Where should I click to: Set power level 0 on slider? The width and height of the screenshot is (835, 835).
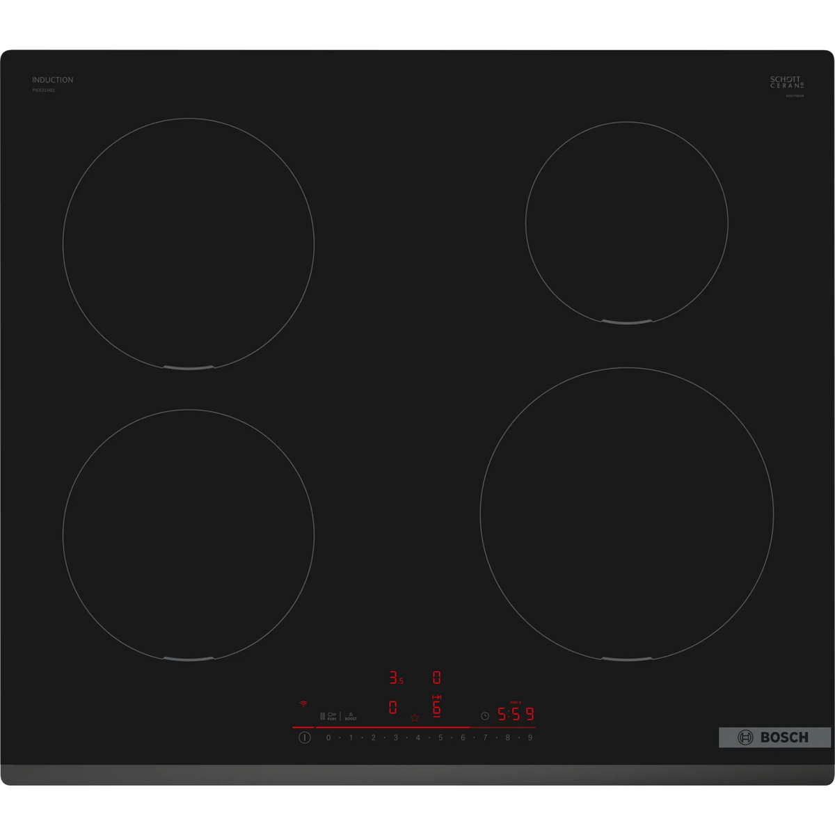328,738
